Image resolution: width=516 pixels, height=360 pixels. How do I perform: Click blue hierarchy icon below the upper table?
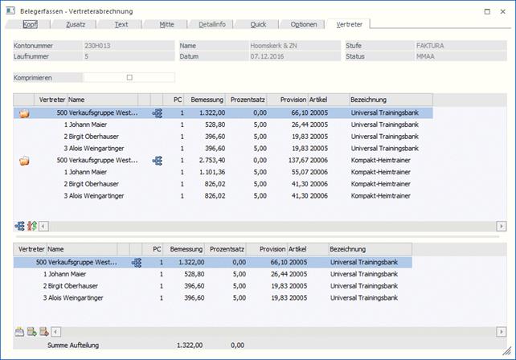point(19,227)
